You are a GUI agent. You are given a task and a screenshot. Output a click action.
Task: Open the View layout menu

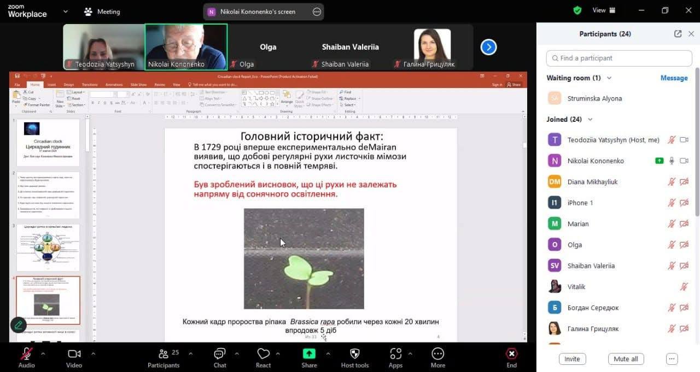[604, 10]
